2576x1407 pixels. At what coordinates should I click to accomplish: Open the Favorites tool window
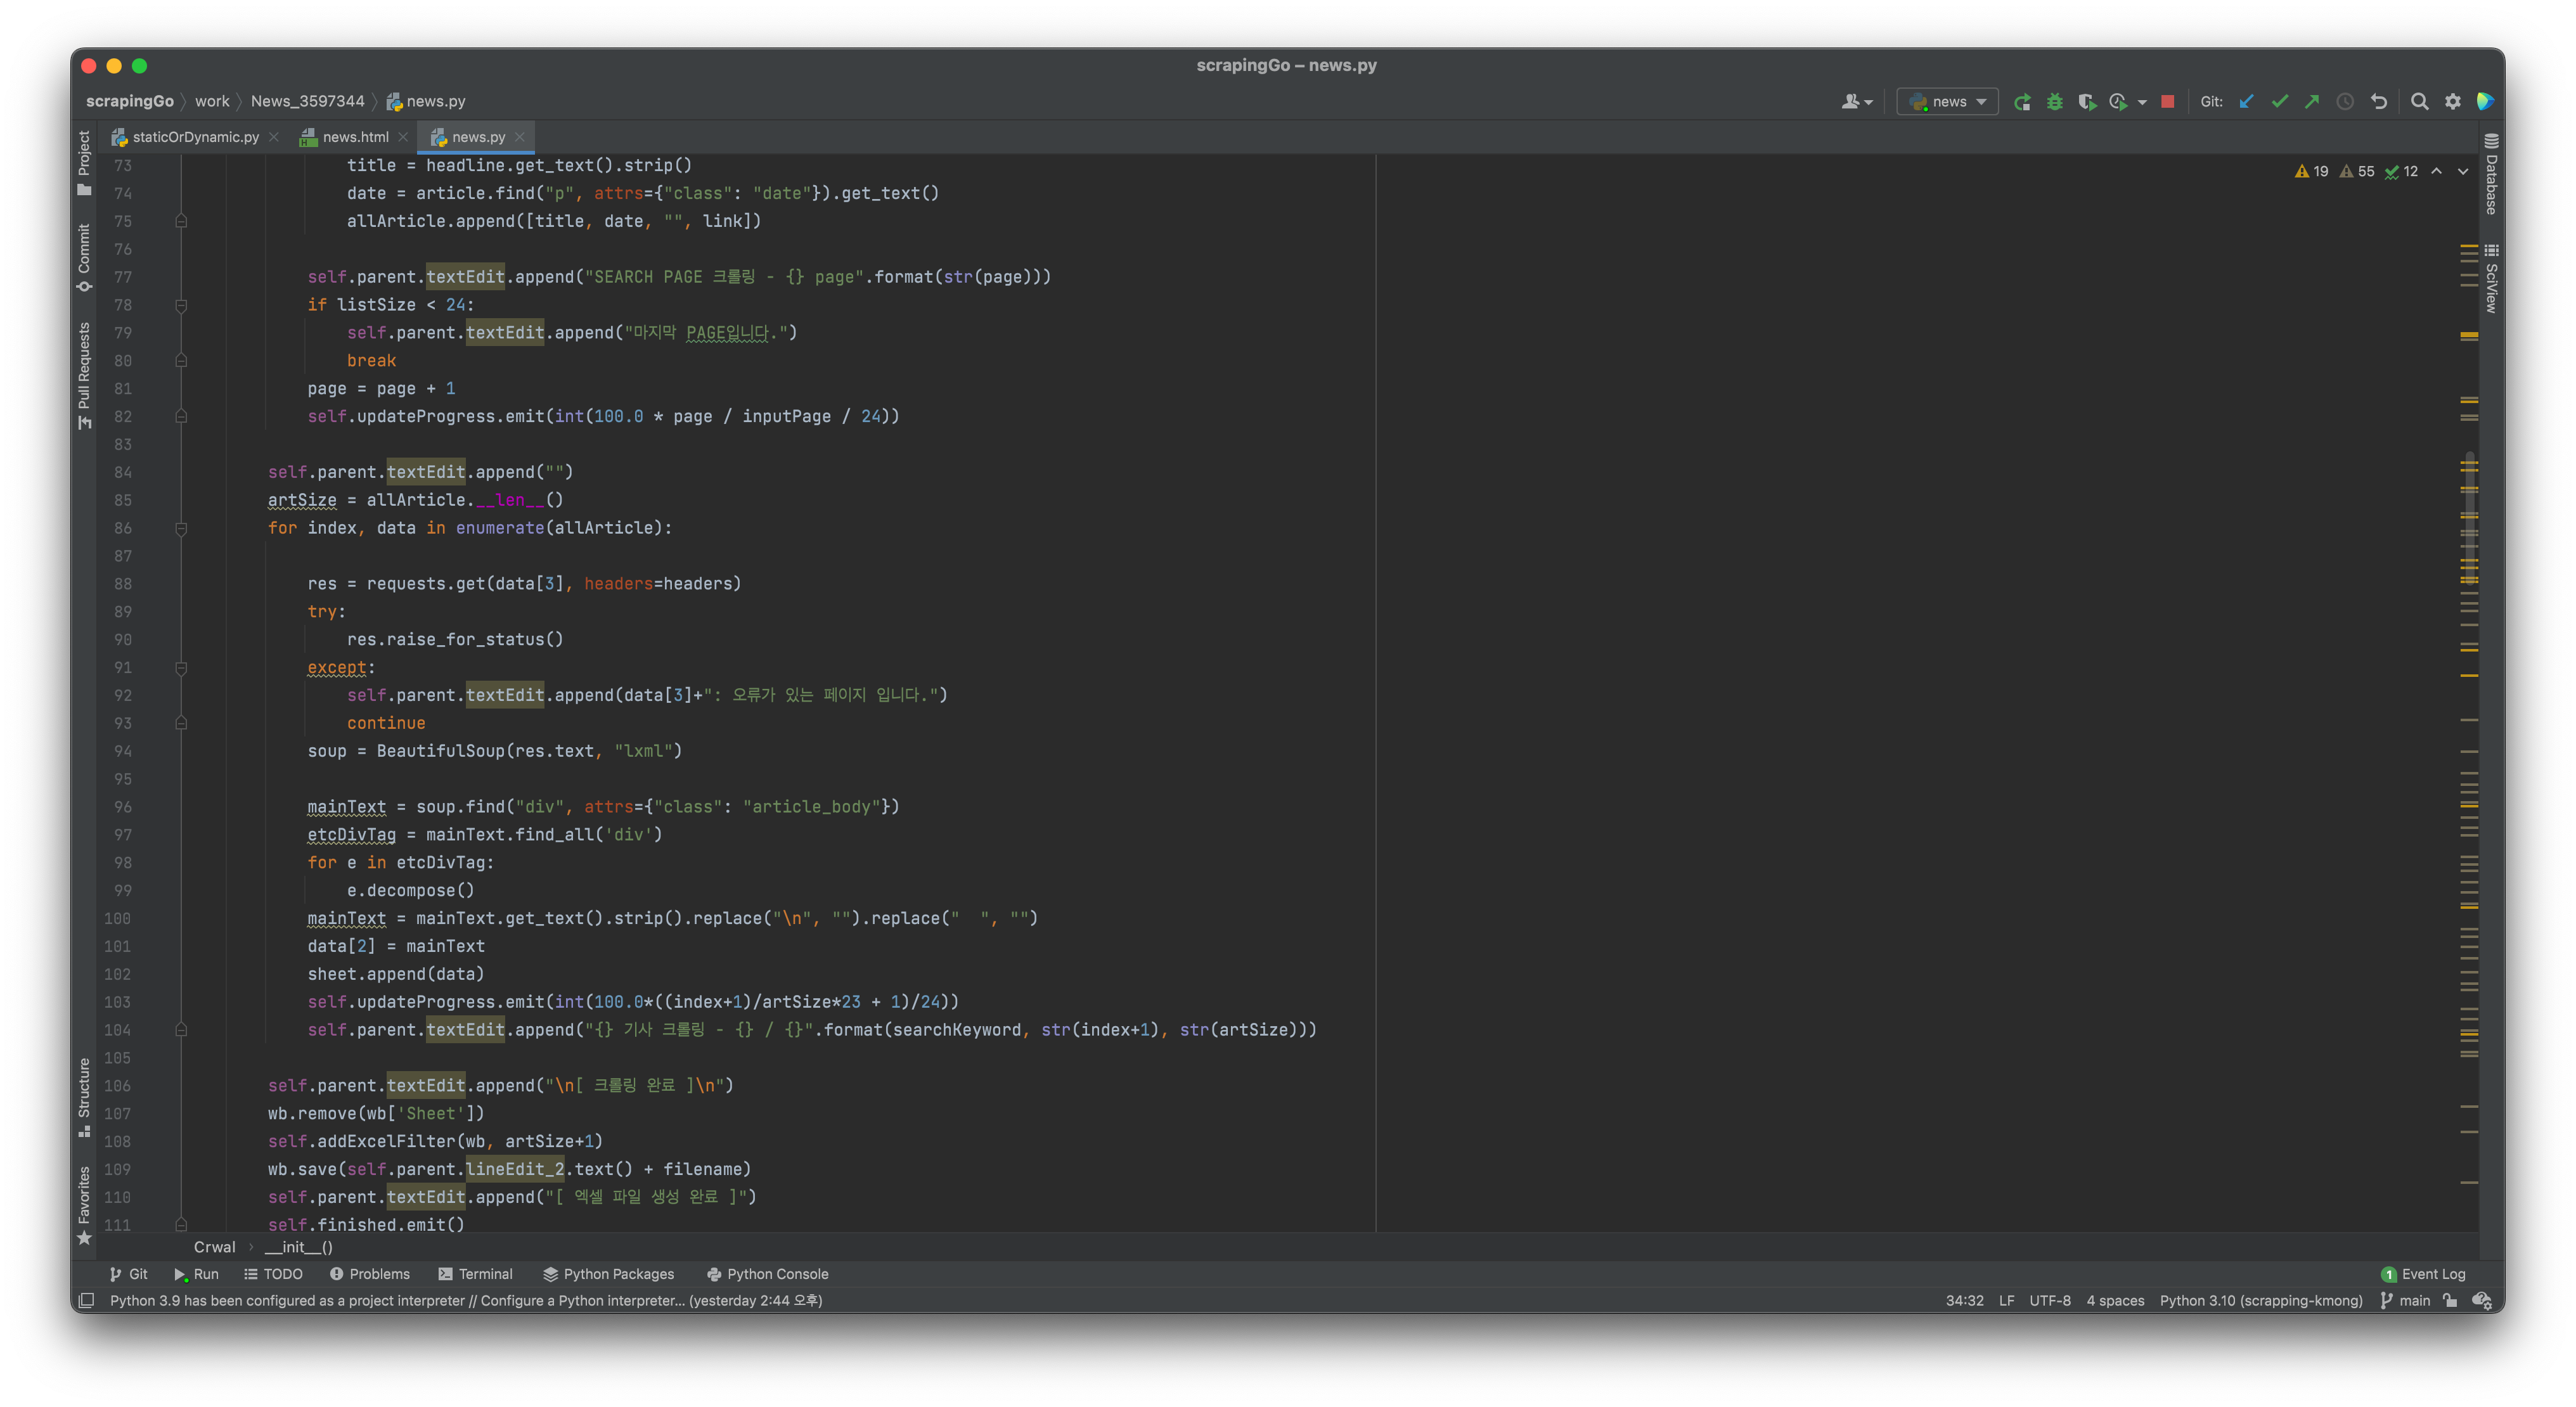point(84,1205)
